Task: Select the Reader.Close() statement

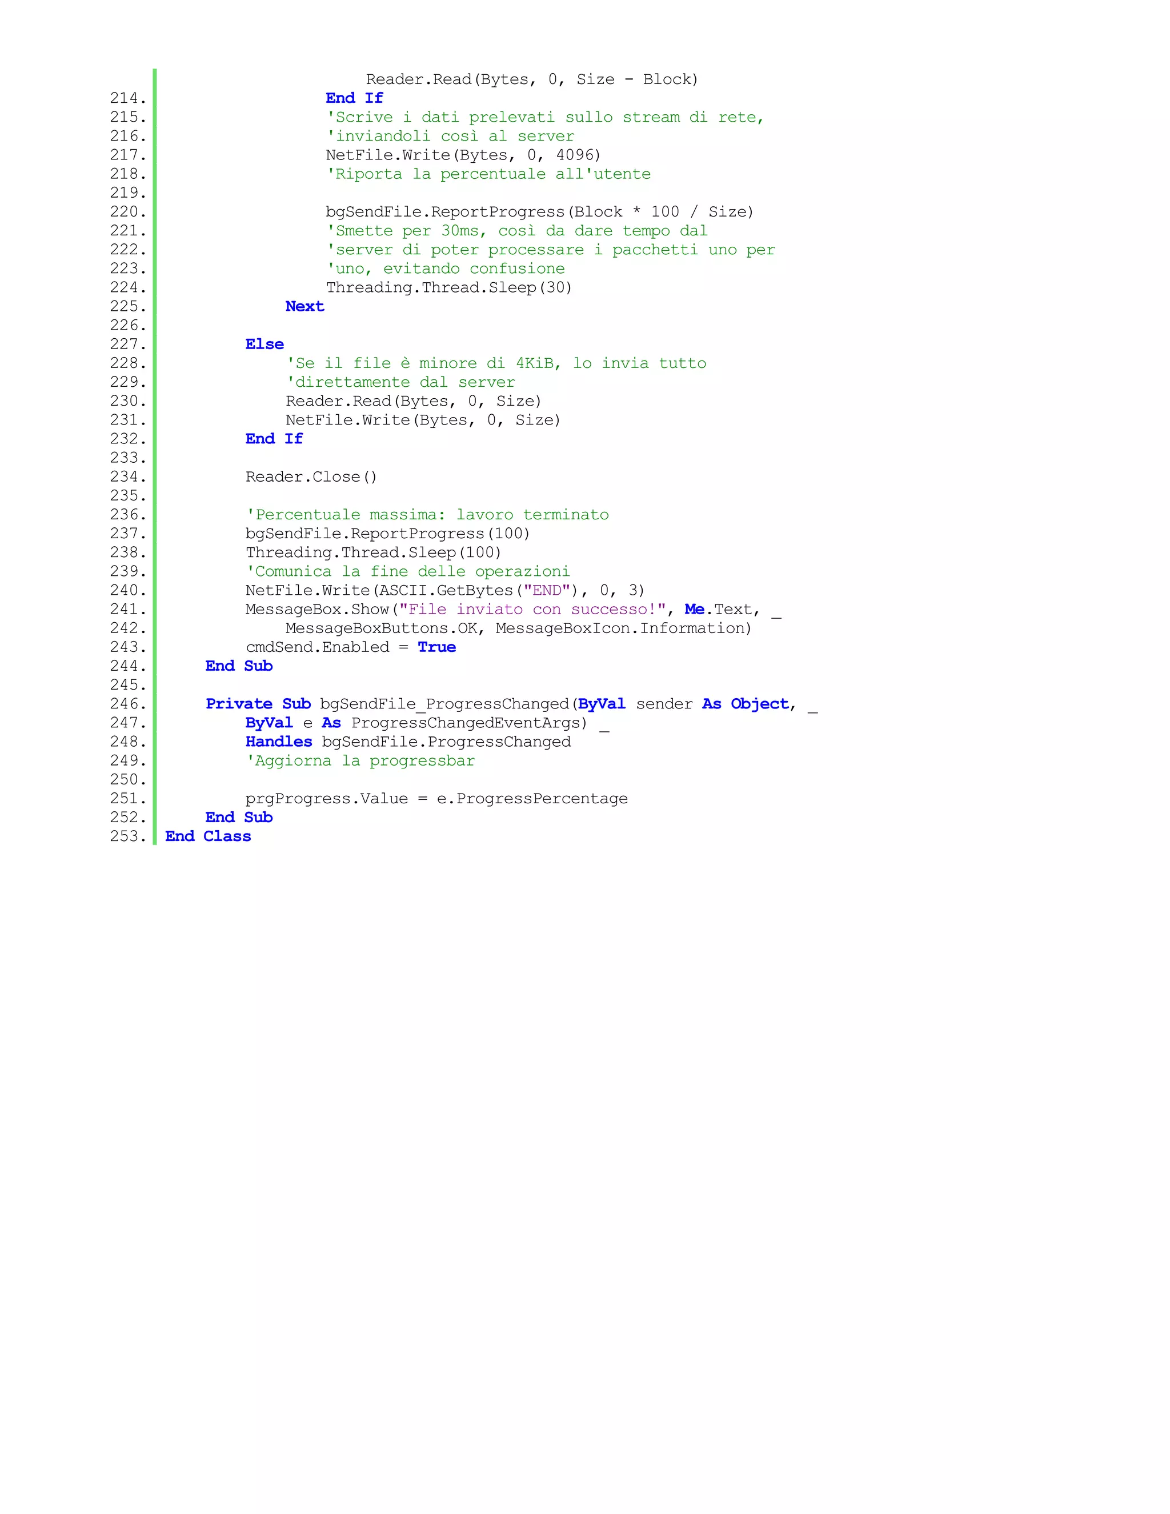Action: [x=311, y=477]
